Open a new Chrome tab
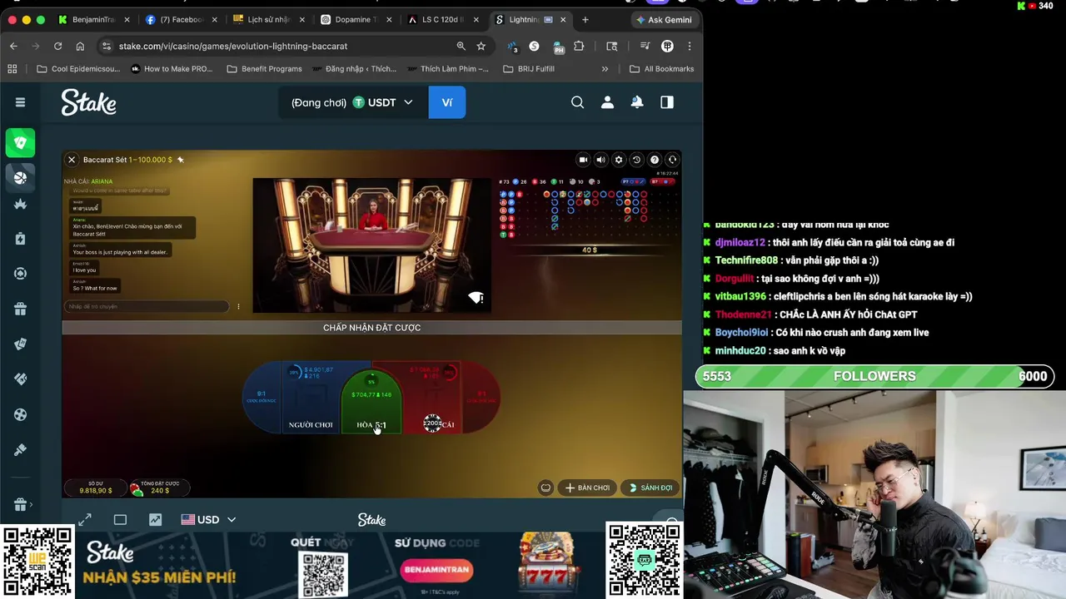 point(585,19)
